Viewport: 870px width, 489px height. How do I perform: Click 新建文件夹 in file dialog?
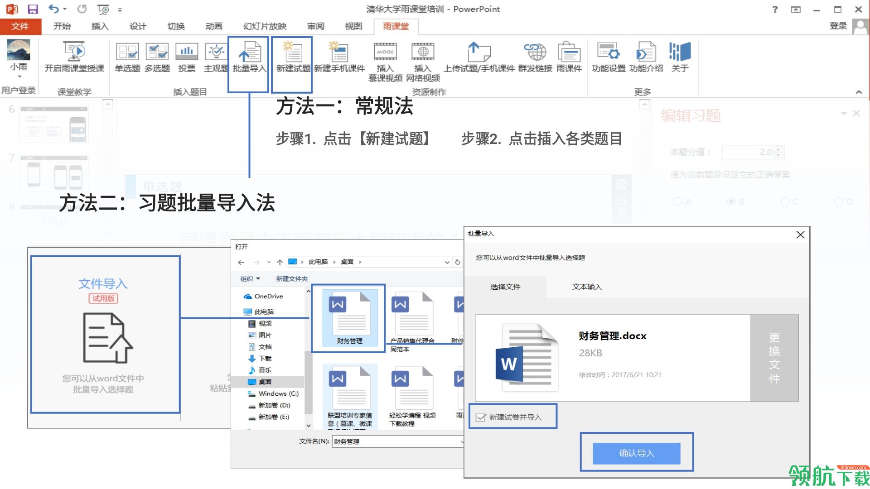291,279
